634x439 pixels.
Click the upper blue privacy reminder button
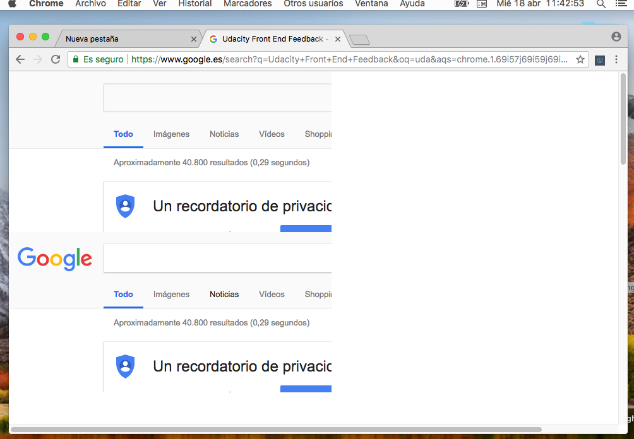[306, 228]
